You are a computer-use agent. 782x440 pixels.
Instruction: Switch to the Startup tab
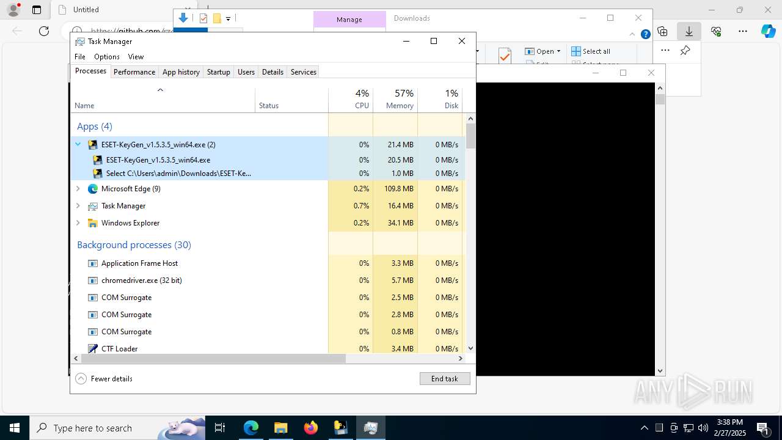(218, 71)
